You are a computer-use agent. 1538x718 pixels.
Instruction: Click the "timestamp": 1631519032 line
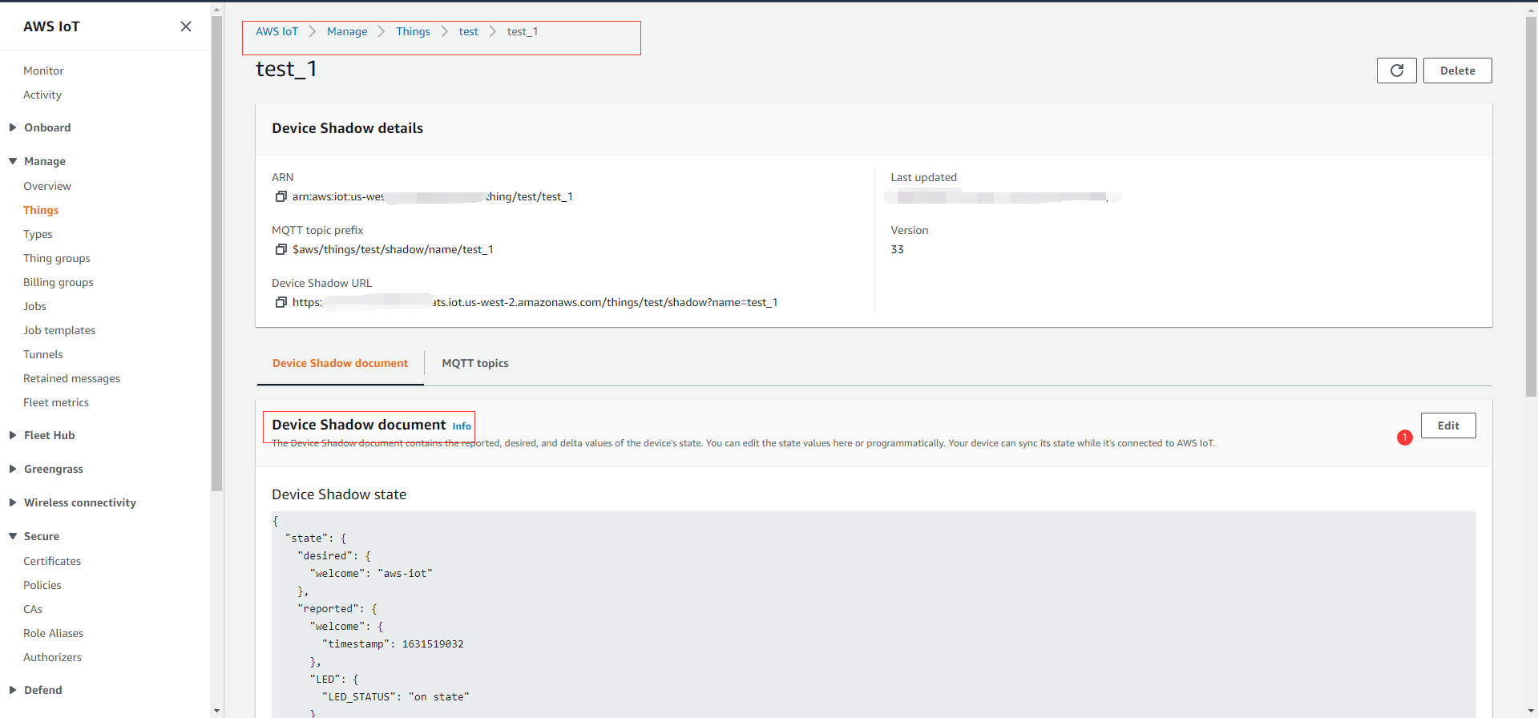(393, 644)
